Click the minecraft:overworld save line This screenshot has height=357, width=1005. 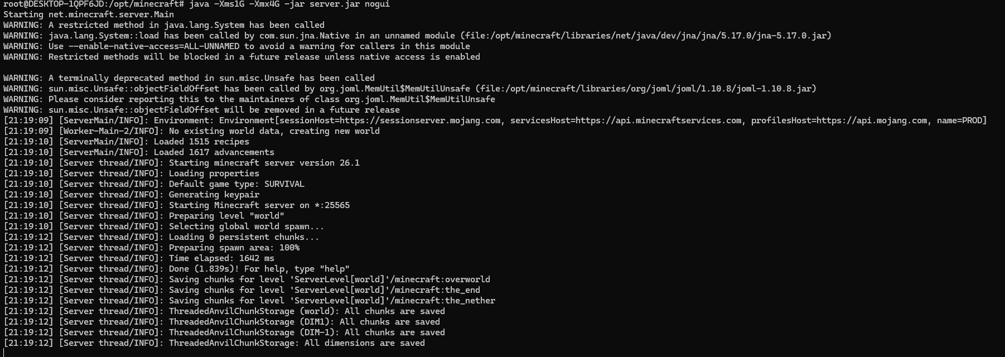(329, 279)
